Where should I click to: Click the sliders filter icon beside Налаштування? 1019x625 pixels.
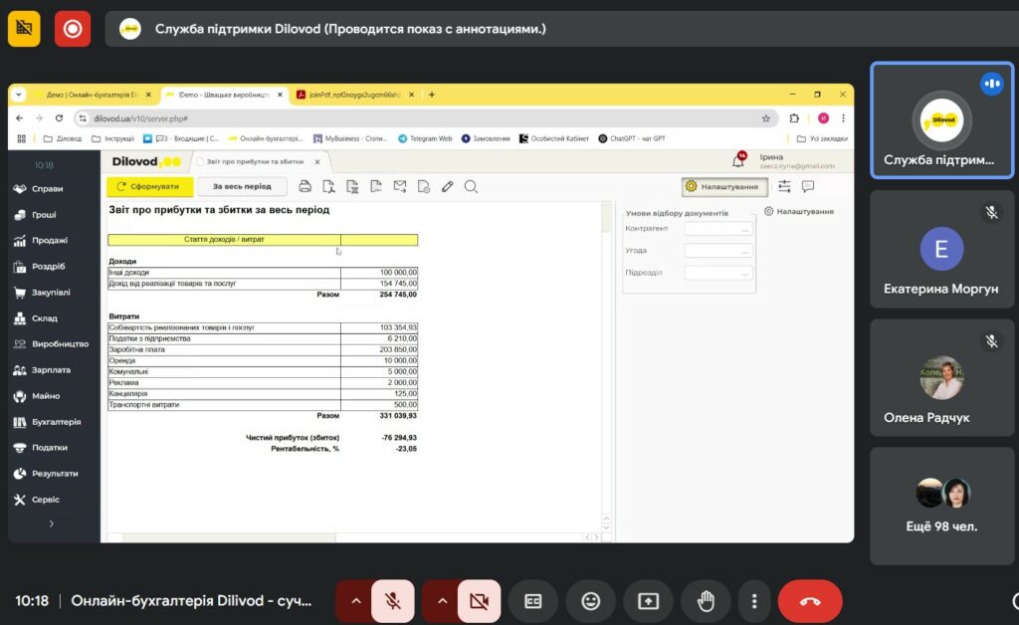(784, 186)
